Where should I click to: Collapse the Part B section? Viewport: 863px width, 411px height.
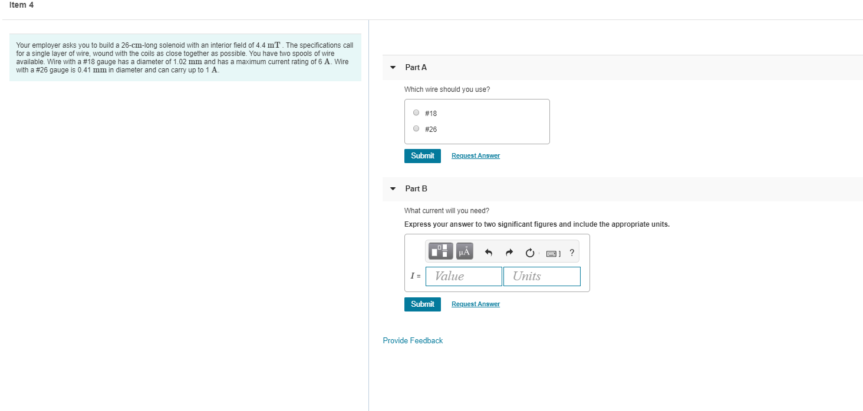393,188
